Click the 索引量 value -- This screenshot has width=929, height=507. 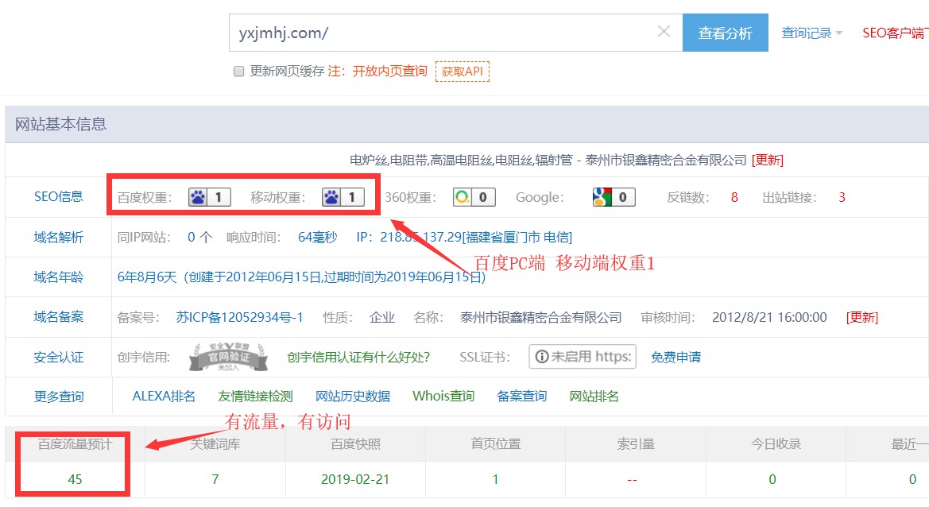click(x=632, y=479)
